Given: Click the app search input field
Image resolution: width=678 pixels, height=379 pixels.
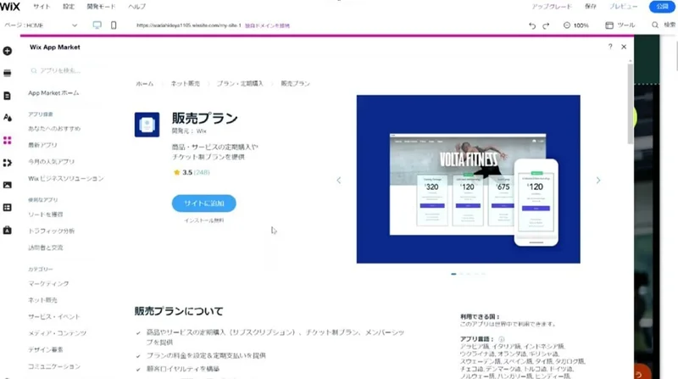Looking at the screenshot, I should (65, 70).
